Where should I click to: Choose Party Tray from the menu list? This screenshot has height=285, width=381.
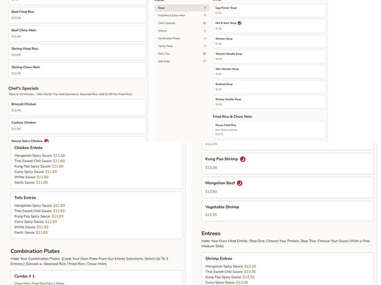[x=181, y=54]
